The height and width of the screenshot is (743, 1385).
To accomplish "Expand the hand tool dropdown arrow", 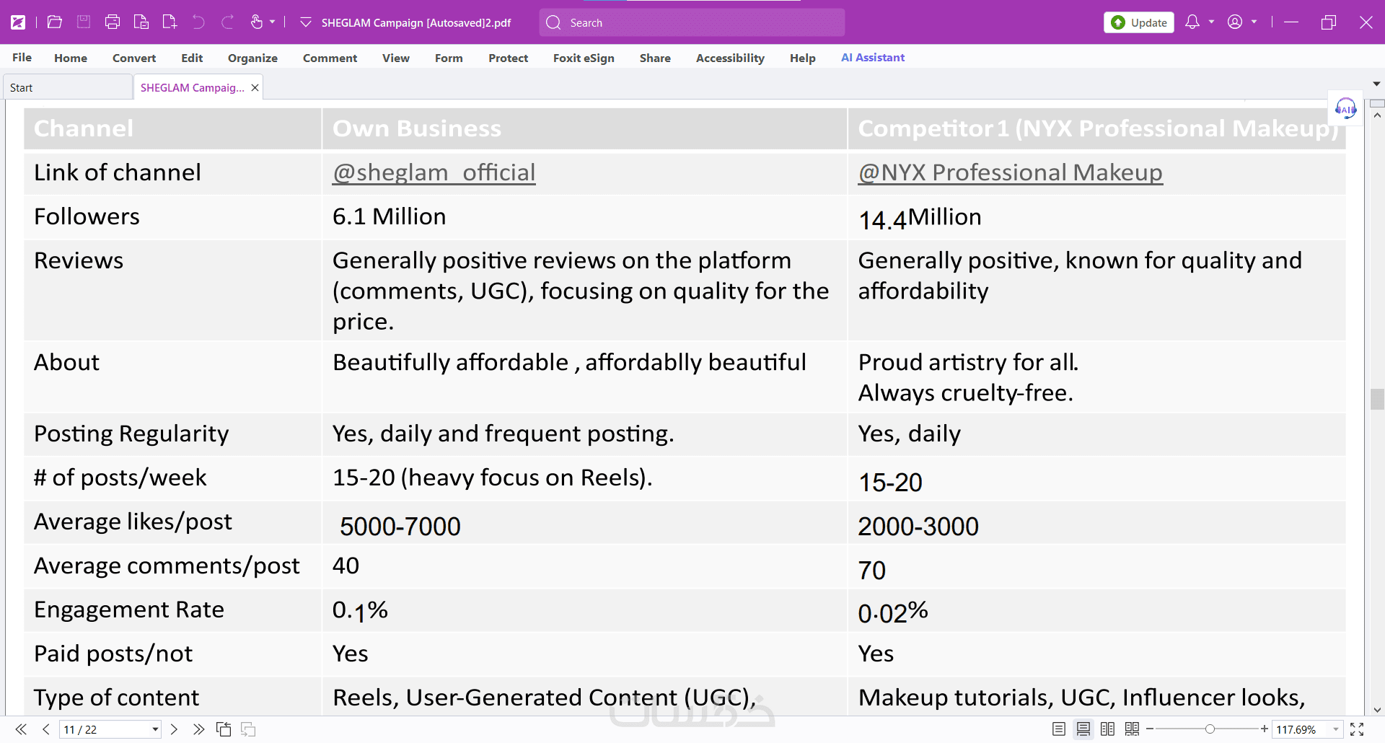I will click(x=273, y=22).
